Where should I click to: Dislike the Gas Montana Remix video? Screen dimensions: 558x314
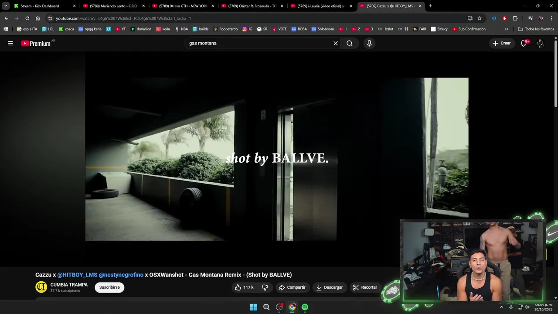[x=265, y=287]
